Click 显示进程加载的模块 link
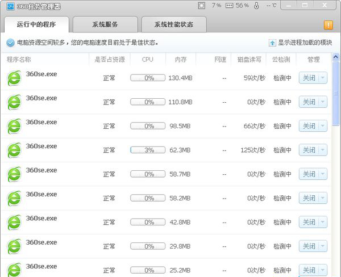Screen dimensions: 341x277 click(x=305, y=43)
